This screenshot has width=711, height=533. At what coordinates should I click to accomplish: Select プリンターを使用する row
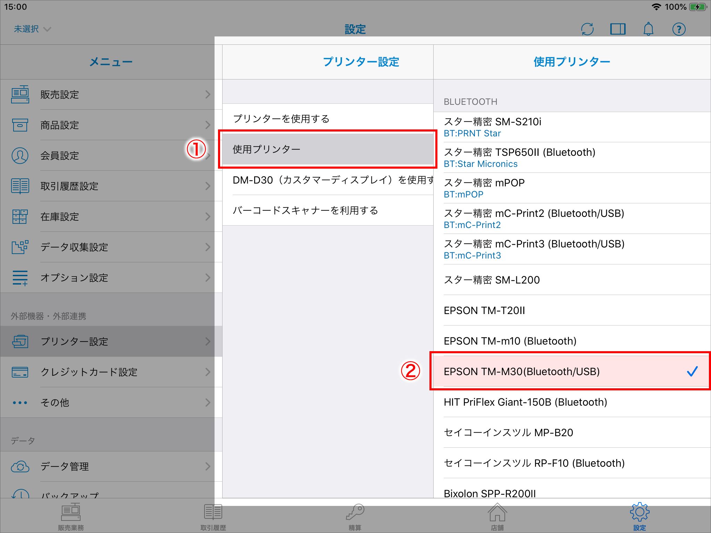pos(328,119)
